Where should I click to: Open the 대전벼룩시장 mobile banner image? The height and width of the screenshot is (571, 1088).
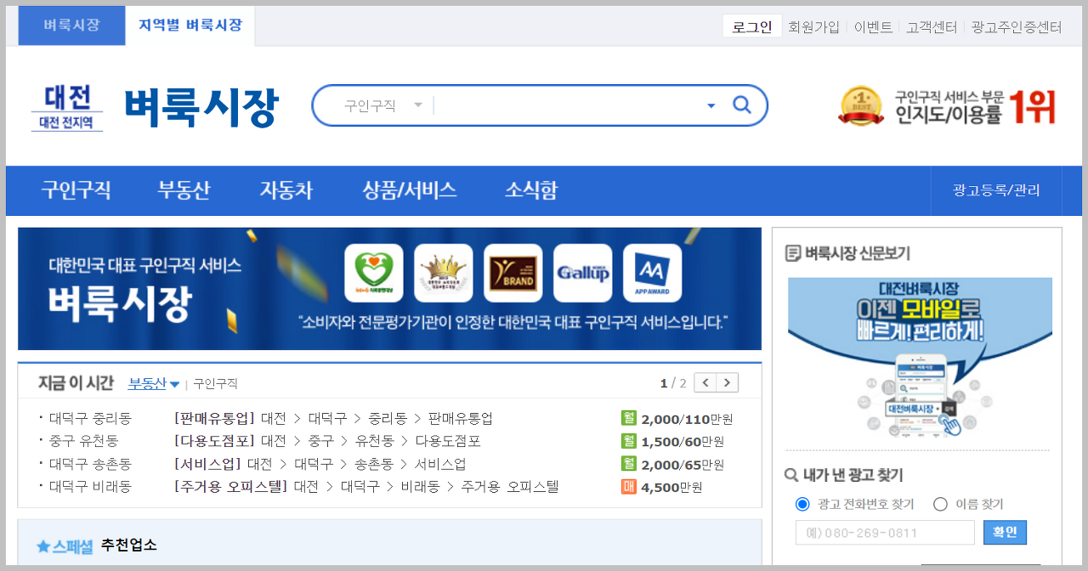point(920,359)
